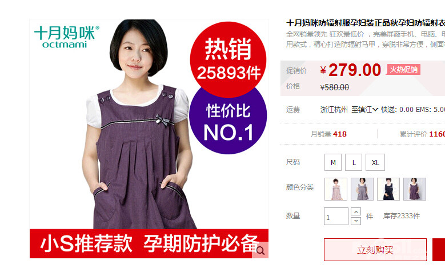
Task: Click the product title 十月妈咪防辐射服
Action: coord(366,23)
